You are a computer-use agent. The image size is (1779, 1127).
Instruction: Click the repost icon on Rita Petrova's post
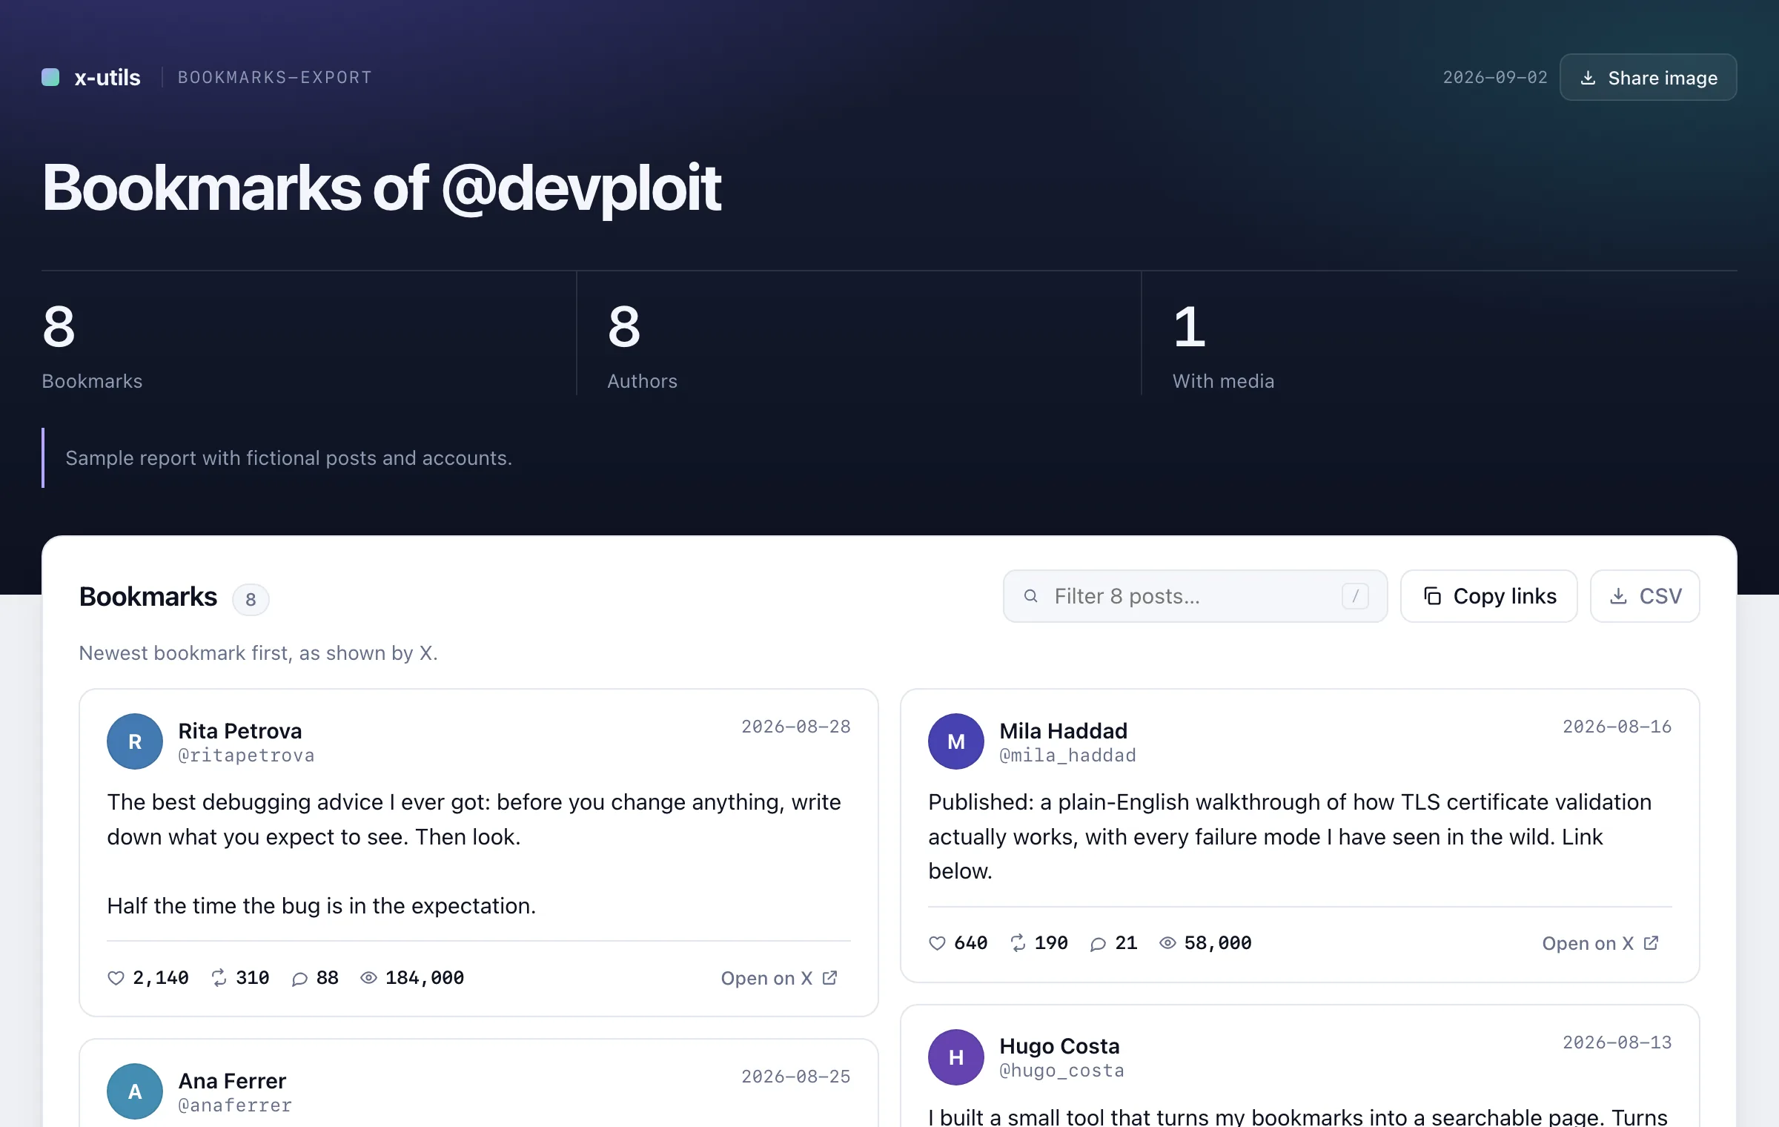coord(219,978)
